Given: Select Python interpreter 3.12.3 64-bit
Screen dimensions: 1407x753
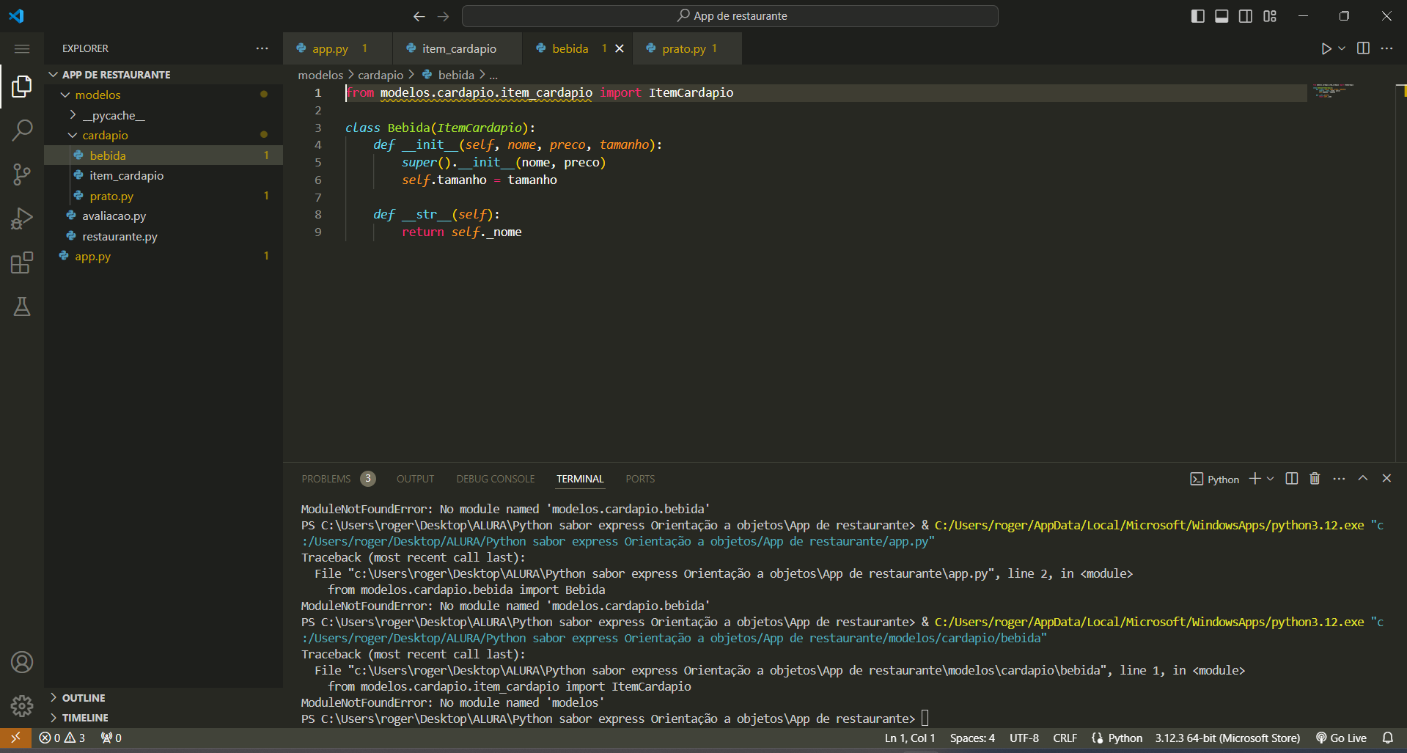Looking at the screenshot, I should 1227,738.
